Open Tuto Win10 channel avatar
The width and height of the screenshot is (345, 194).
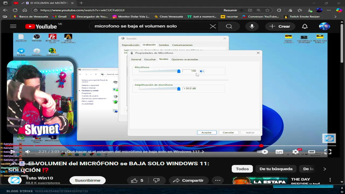(15, 180)
